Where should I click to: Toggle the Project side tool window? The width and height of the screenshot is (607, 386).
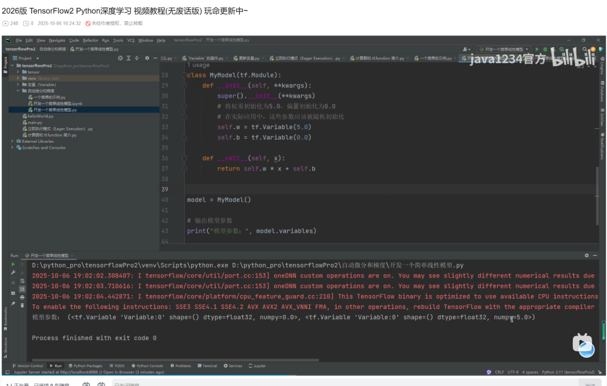click(6, 65)
